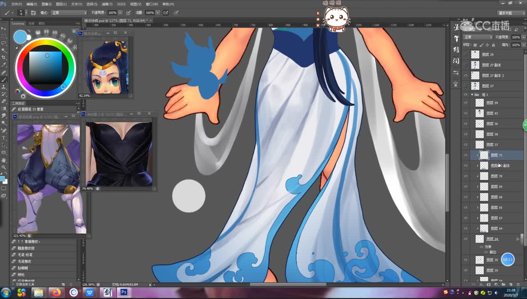The width and height of the screenshot is (527, 299).
Task: Toggle visibility of layer 24
Action: pyautogui.click(x=465, y=239)
